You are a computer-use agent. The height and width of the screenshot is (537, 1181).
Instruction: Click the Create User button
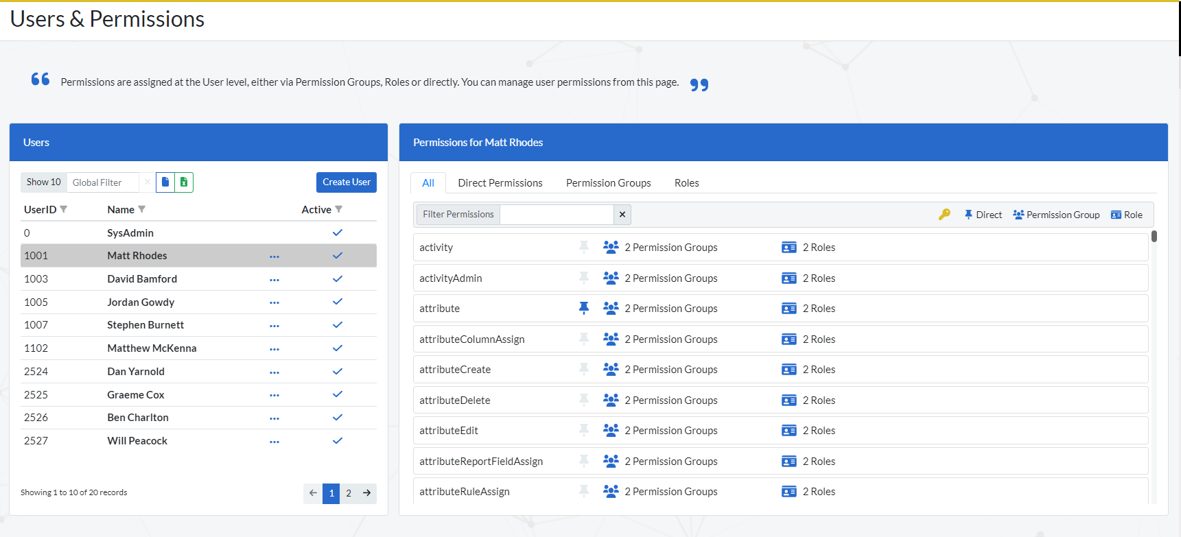click(347, 182)
